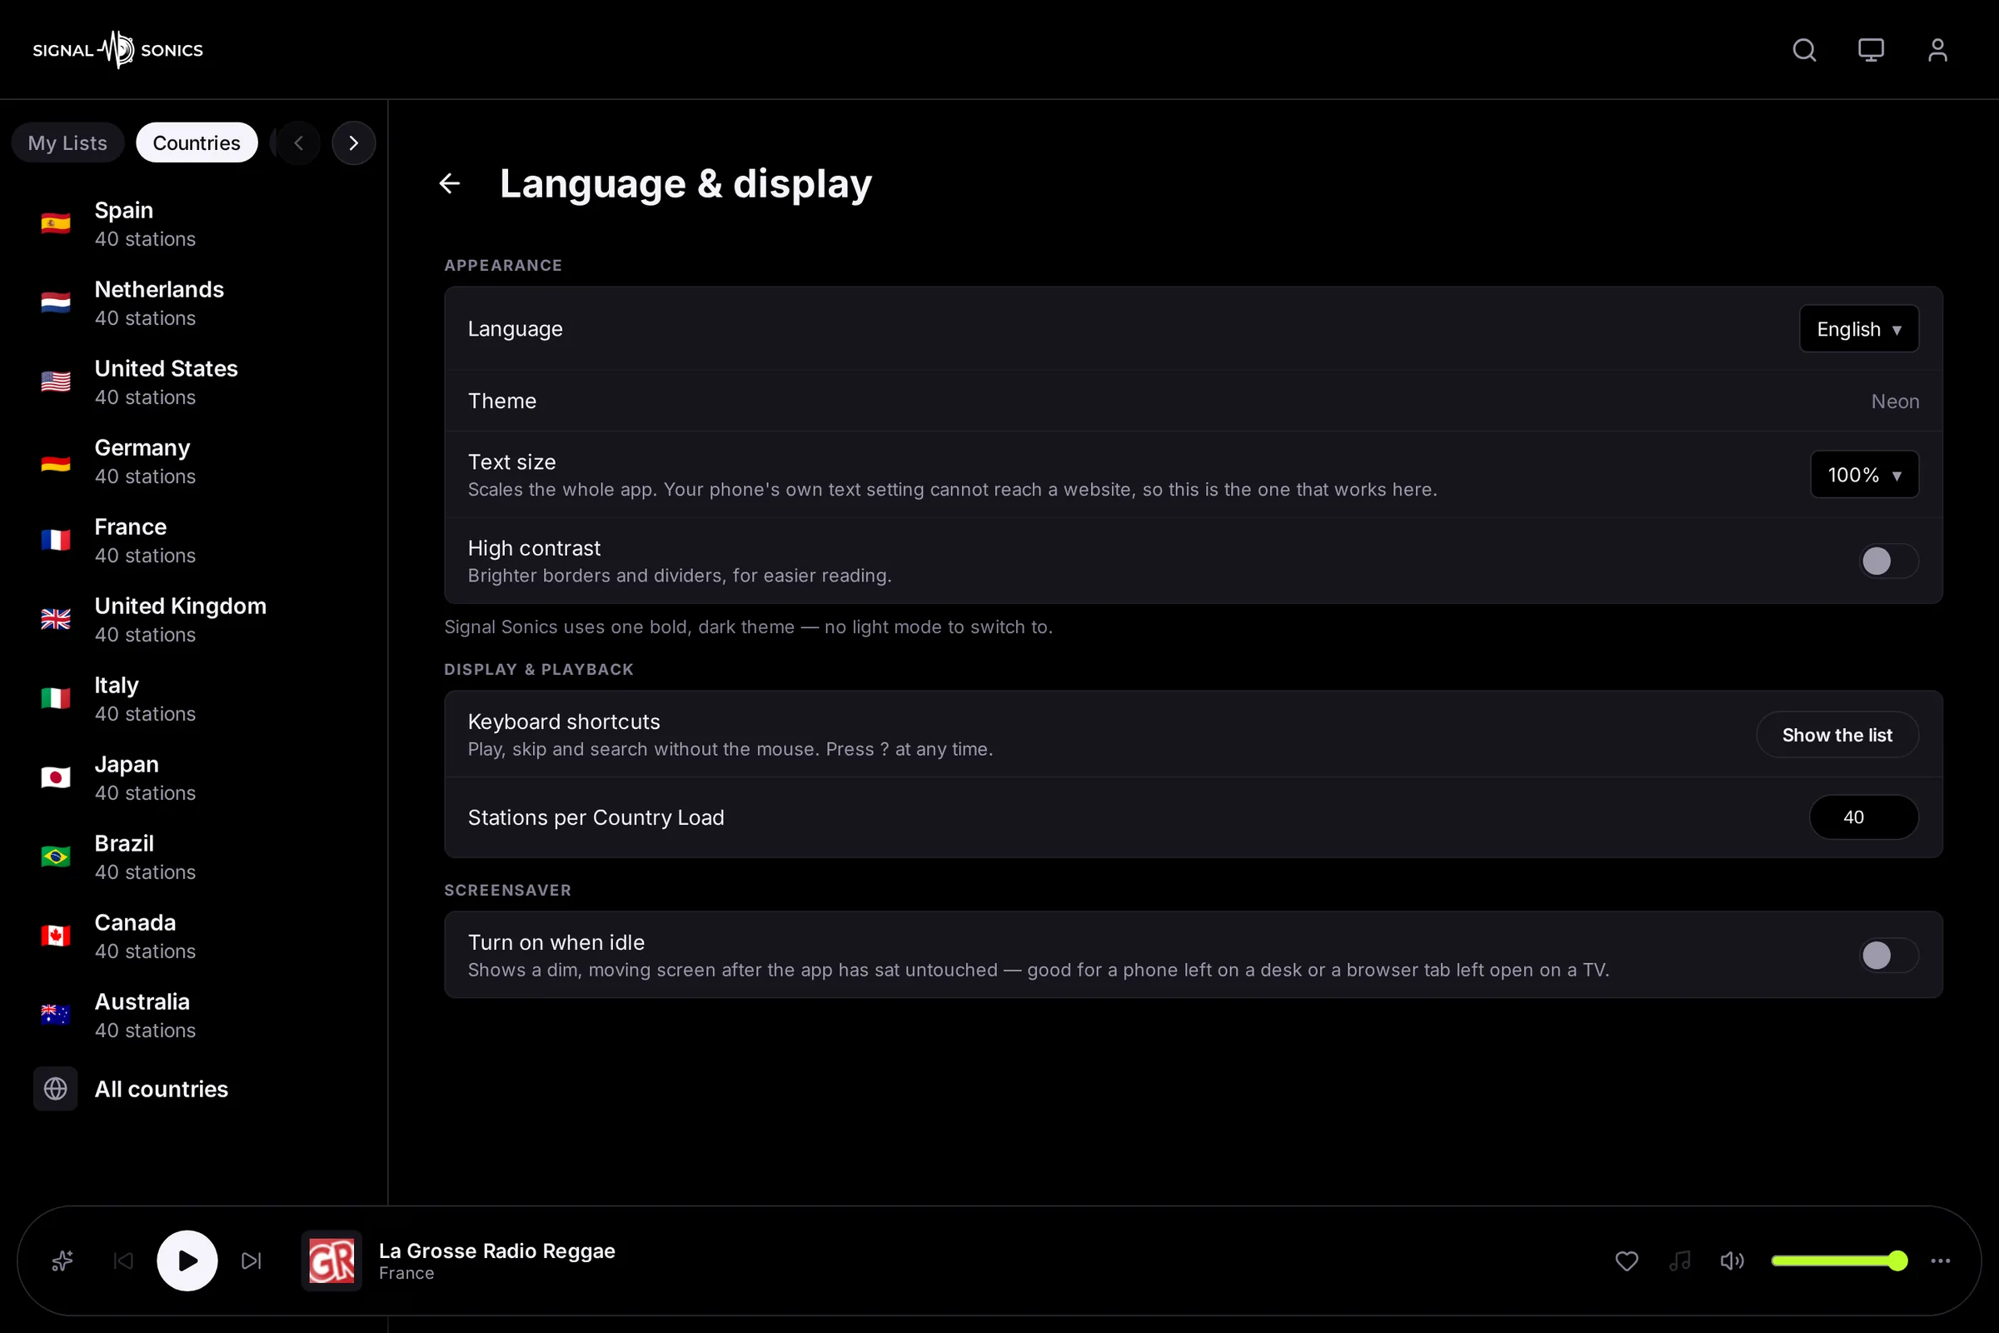Click the sparkle discover icon in player

[63, 1261]
